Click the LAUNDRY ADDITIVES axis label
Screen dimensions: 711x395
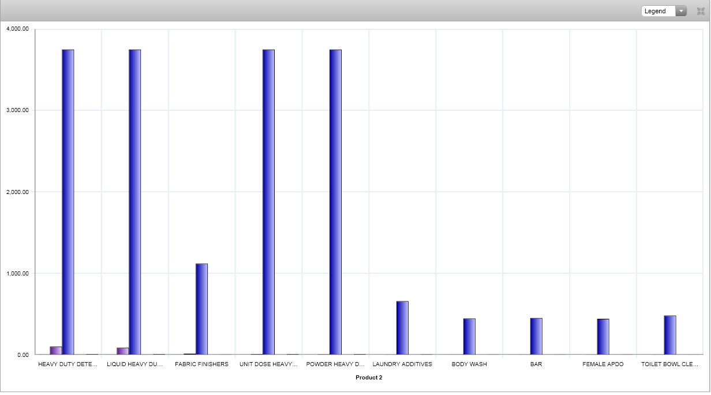402,364
